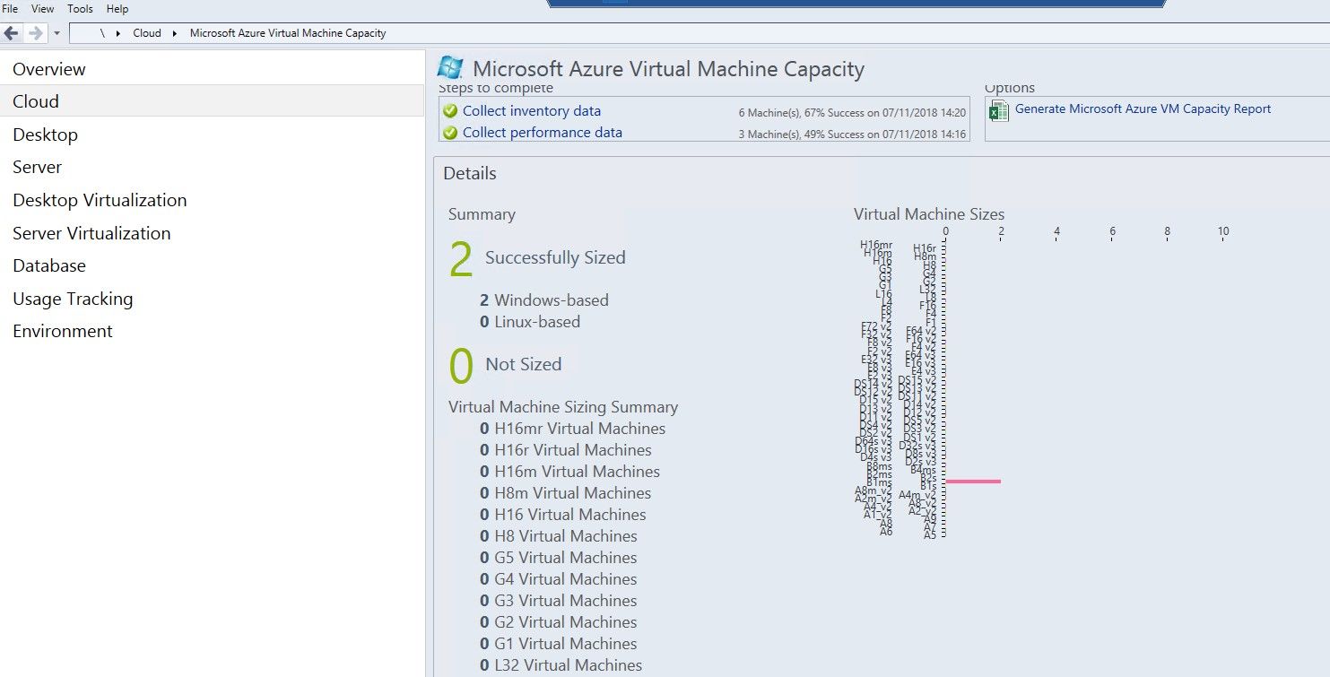Select Desktop in the sidebar
Screen dimensions: 1330x677
[212, 135]
